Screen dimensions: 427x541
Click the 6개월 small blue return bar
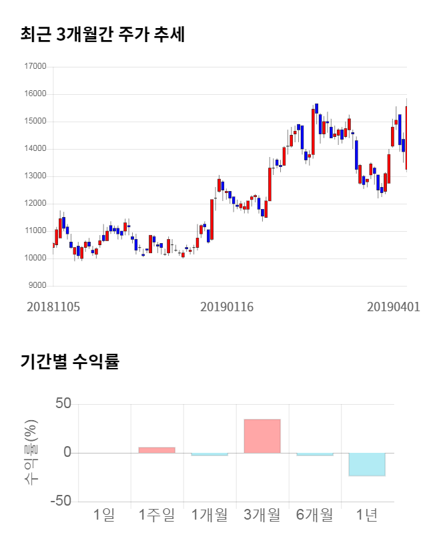click(x=315, y=454)
